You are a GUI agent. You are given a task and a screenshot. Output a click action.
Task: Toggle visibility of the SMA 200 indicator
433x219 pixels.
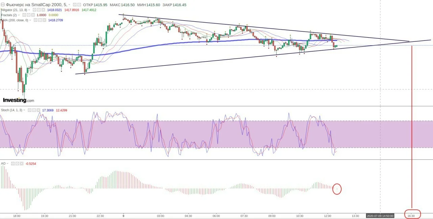point(35,20)
